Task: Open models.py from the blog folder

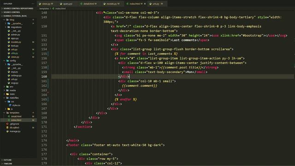Action: [16, 42]
